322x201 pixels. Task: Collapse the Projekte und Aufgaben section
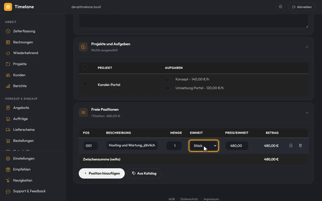pos(307,47)
